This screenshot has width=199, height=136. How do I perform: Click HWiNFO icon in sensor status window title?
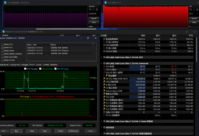point(4,31)
